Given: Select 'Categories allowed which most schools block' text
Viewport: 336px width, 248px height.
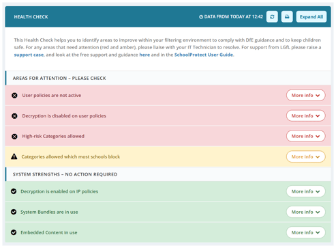Looking at the screenshot, I should [x=71, y=156].
